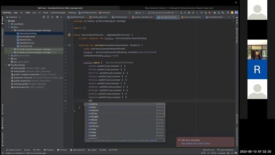Screen dimensions: 275x155
Task: Switch to activity_calculator.xml tab
Action: point(142,17)
